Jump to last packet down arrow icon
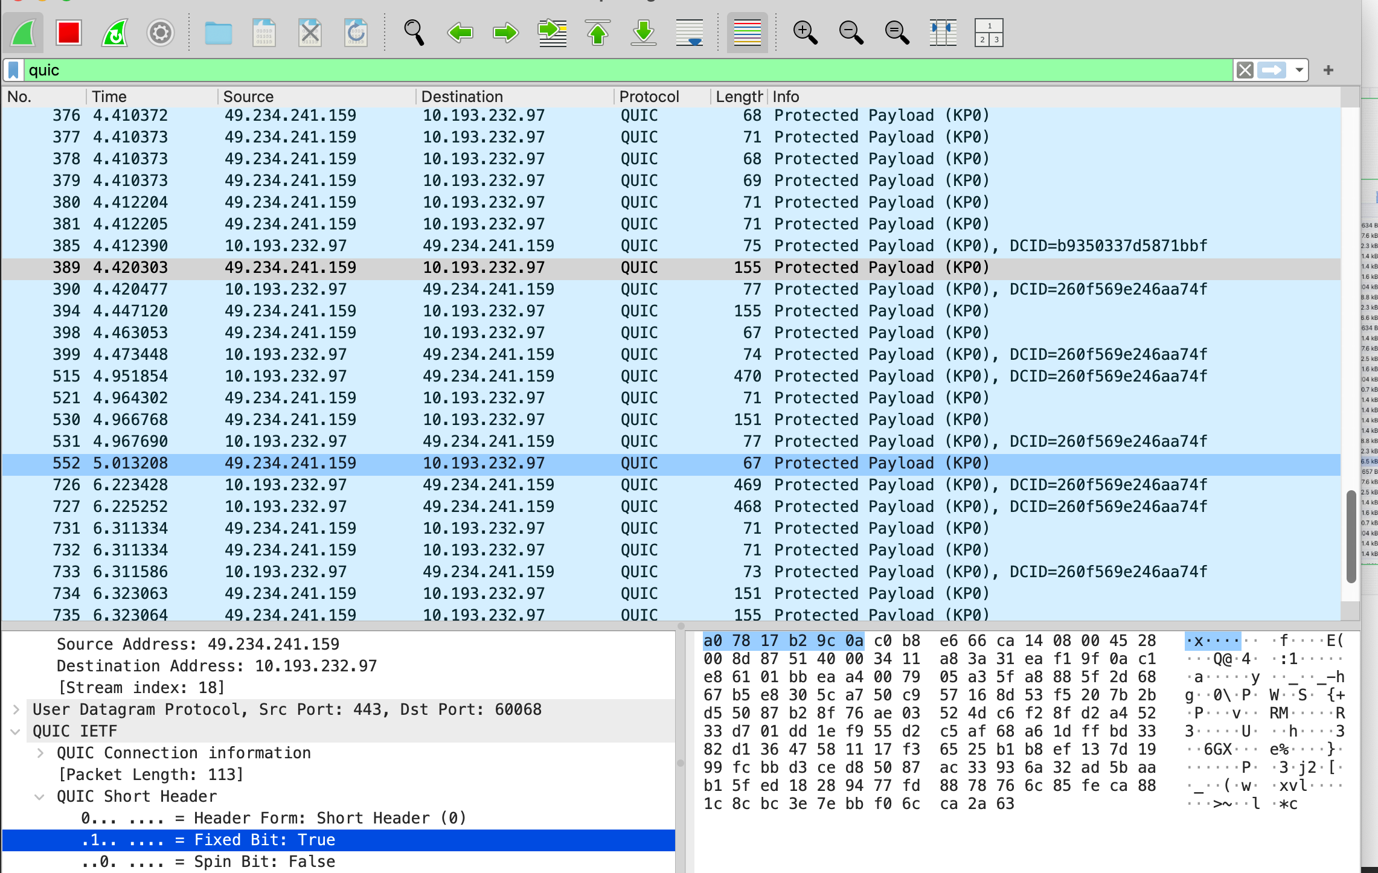Screen dimensions: 1378x873 (x=643, y=33)
